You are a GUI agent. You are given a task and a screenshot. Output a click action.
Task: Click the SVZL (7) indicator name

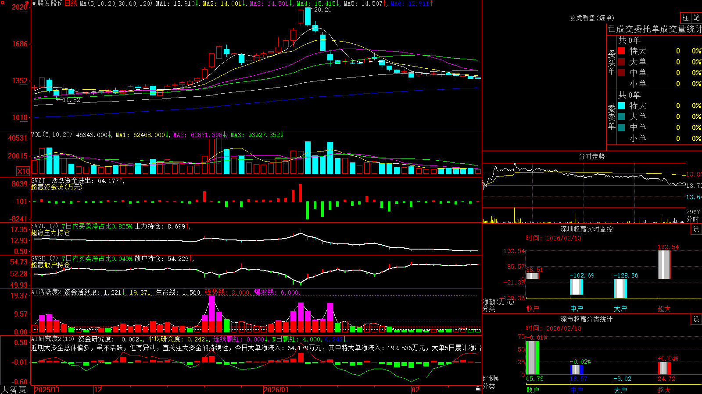44,226
